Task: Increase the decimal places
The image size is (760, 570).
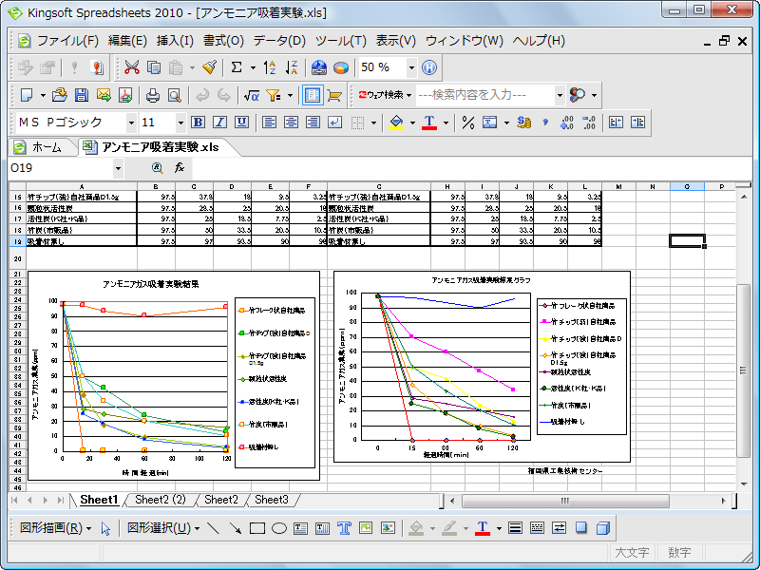Action: pos(566,123)
